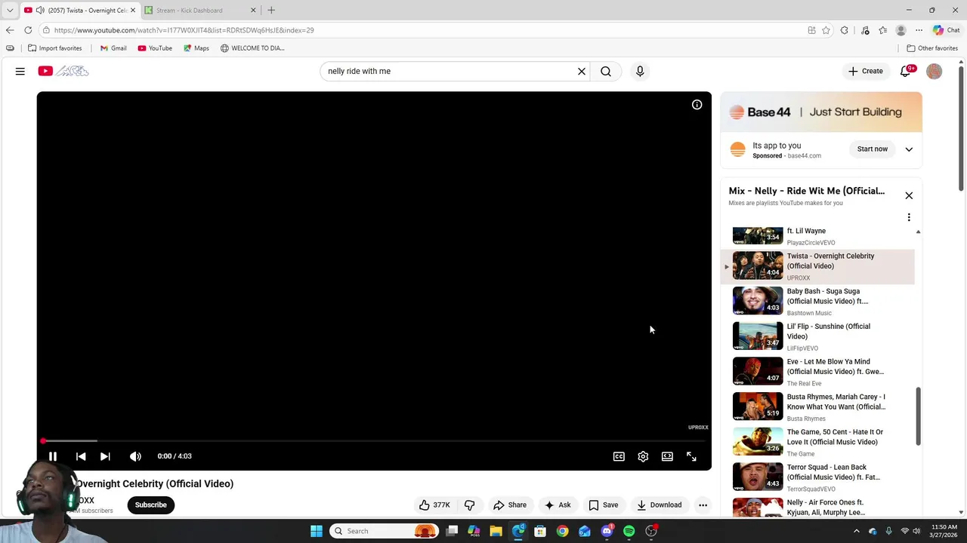This screenshot has width=967, height=543.
Task: Click the Ask button below the video
Action: pyautogui.click(x=558, y=505)
